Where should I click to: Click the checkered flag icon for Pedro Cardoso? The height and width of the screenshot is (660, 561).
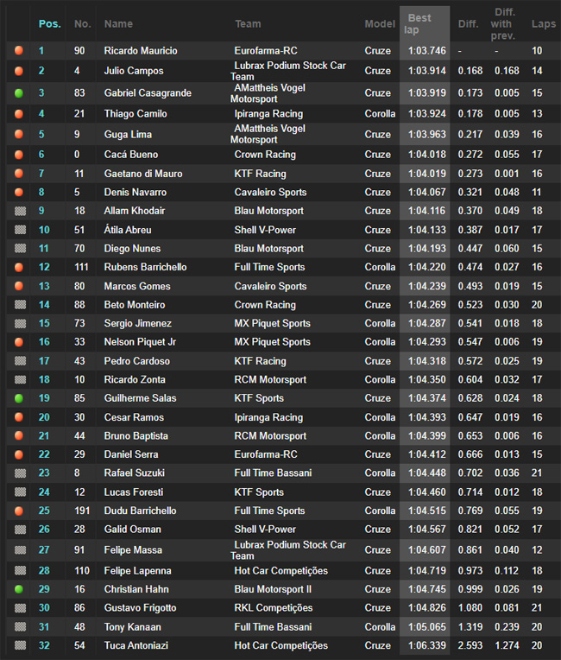tap(20, 361)
